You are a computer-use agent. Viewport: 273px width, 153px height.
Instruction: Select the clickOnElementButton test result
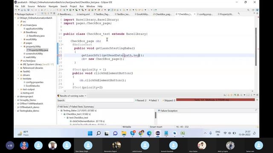point(87,121)
